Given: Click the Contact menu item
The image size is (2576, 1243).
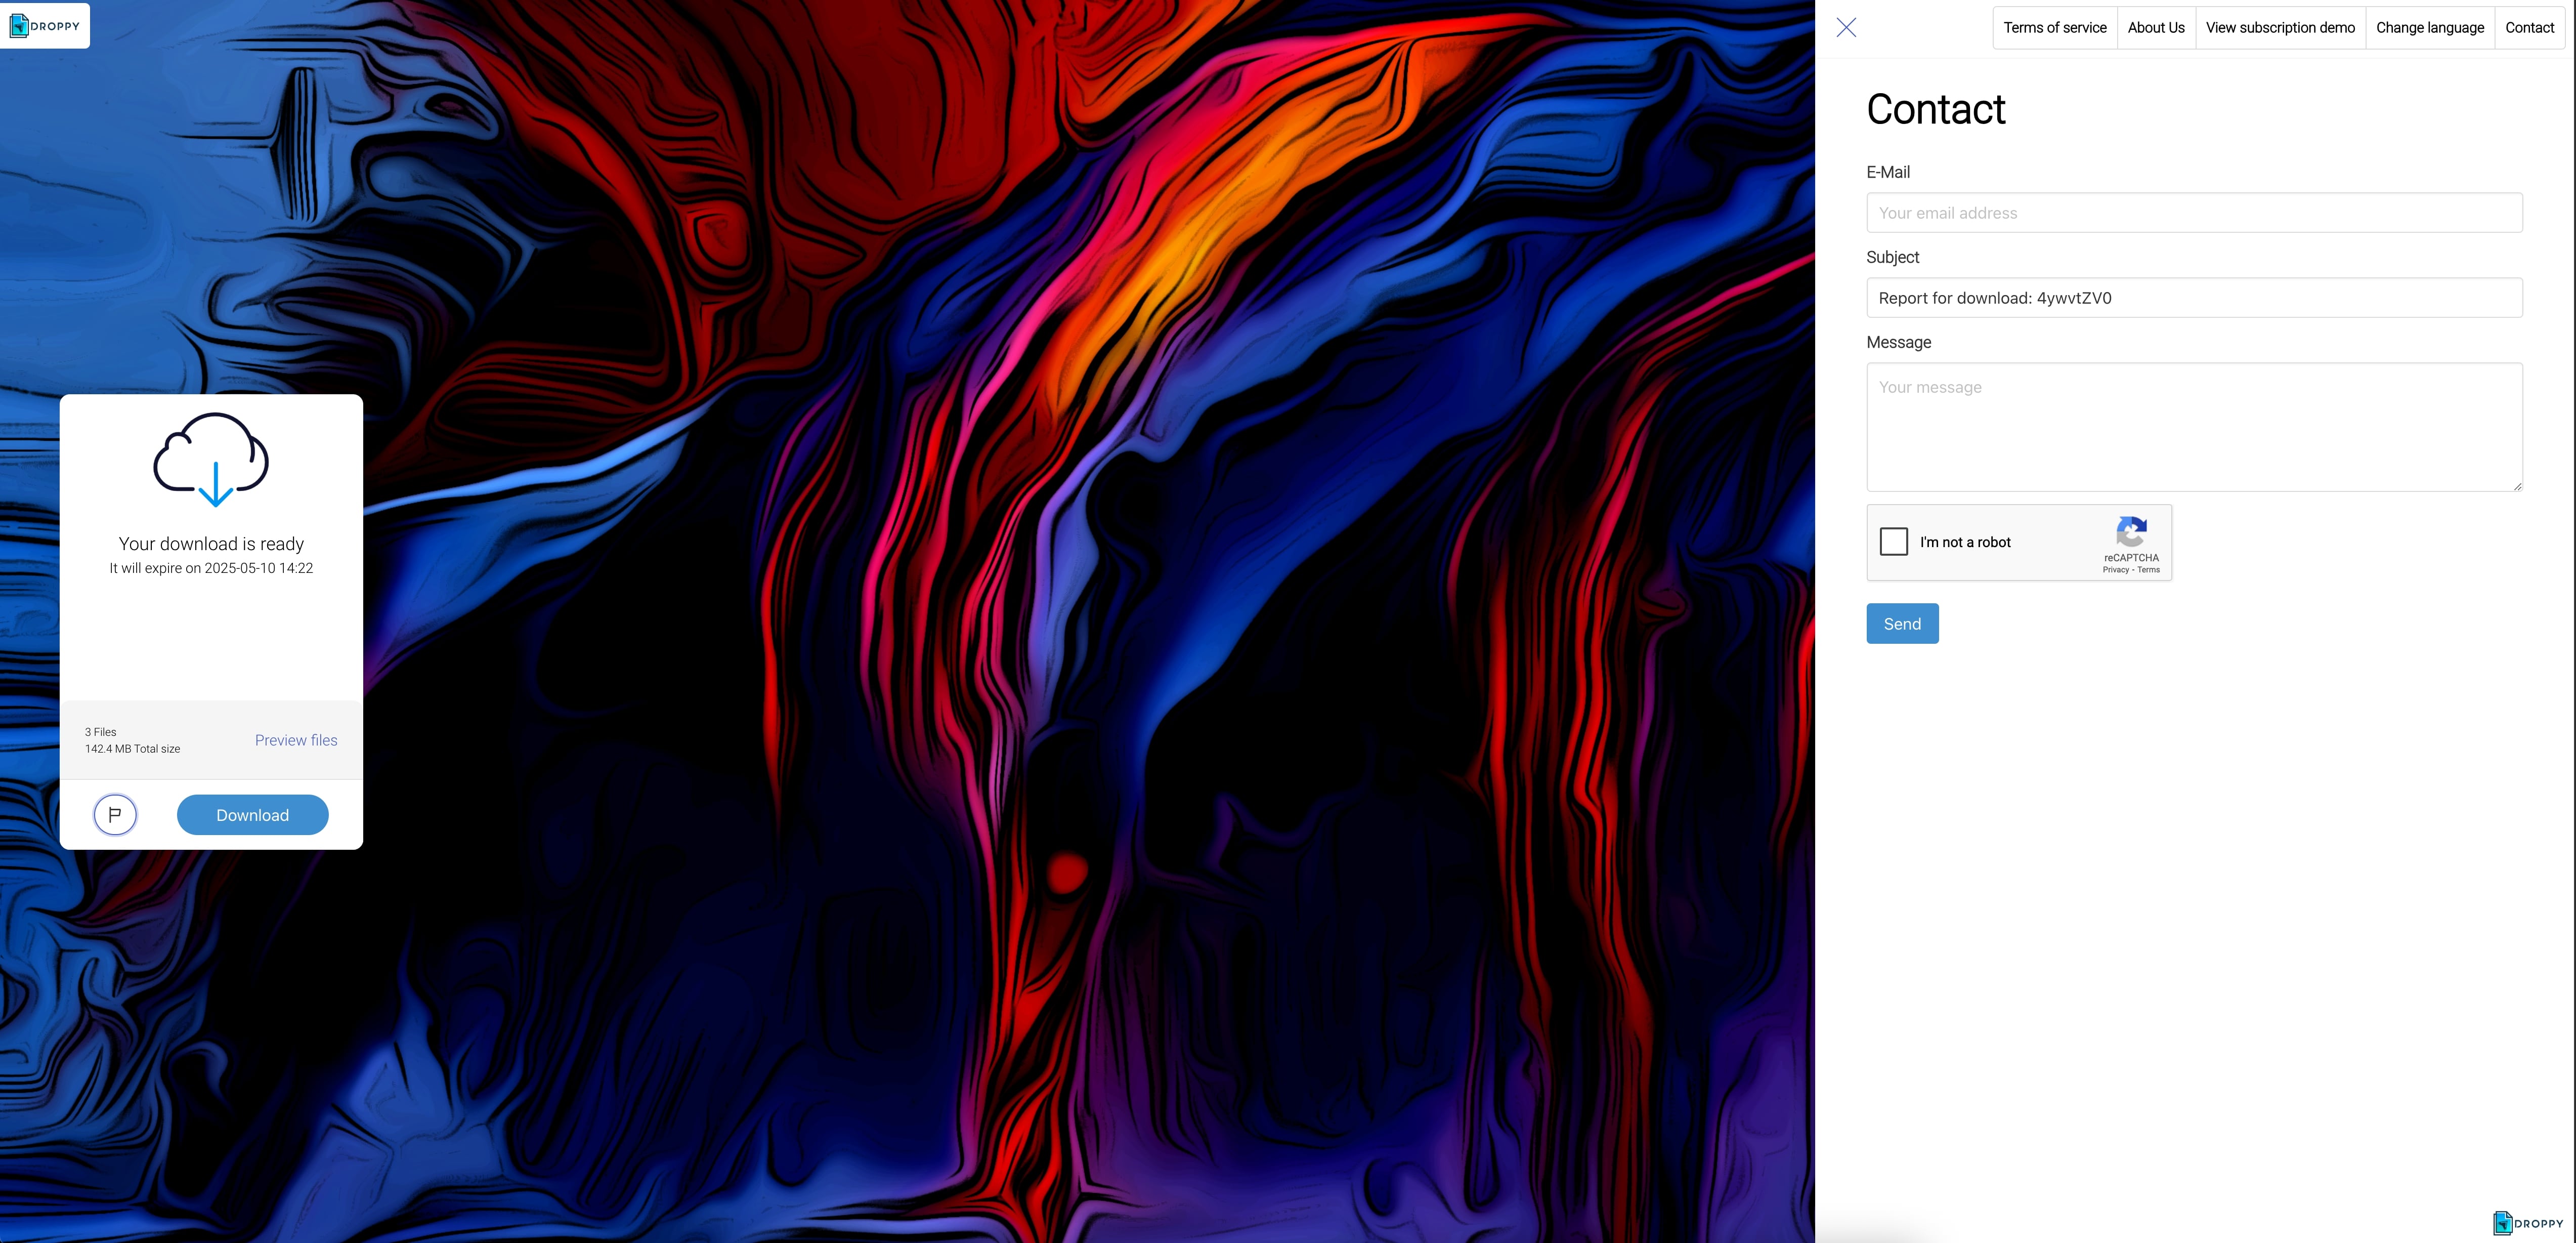Looking at the screenshot, I should (2530, 28).
